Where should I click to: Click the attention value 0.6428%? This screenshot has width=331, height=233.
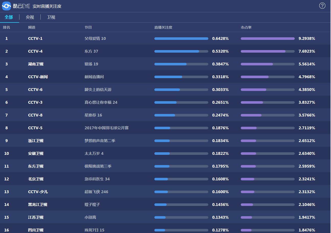[x=220, y=39]
